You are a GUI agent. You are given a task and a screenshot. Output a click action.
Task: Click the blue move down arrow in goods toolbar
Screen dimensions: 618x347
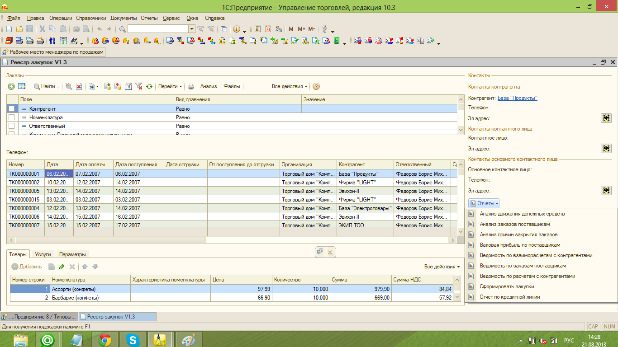pyautogui.click(x=95, y=267)
